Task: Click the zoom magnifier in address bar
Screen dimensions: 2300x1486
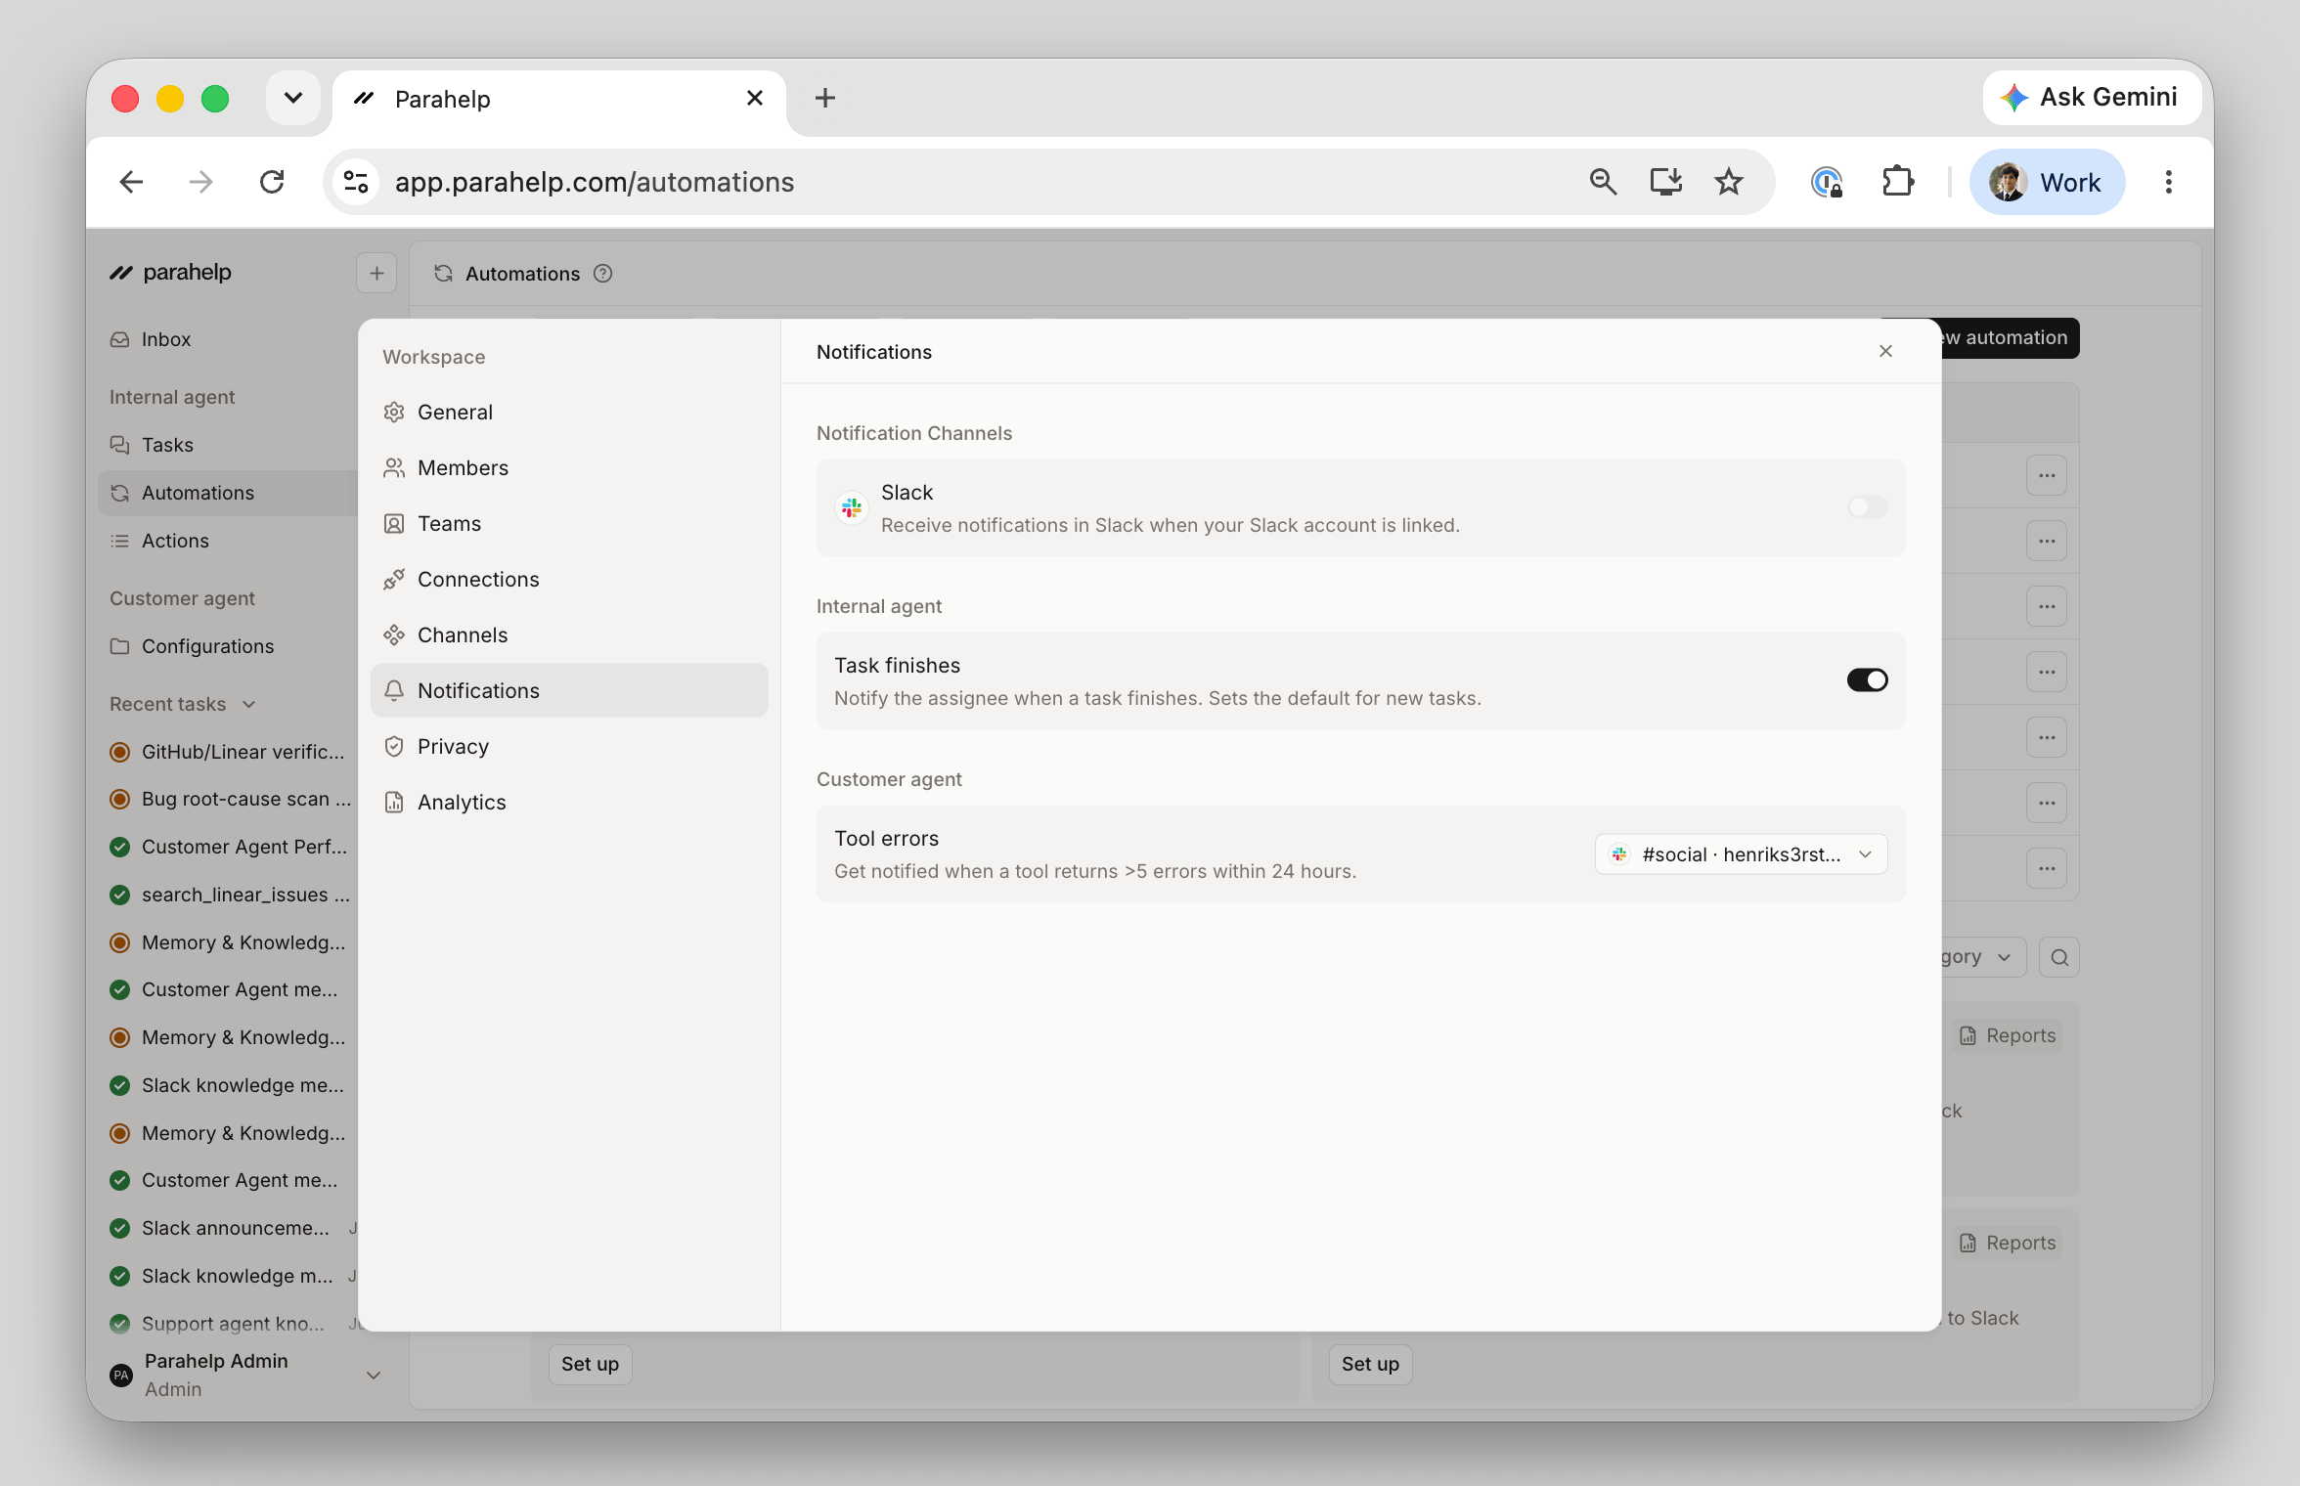Action: (x=1603, y=182)
